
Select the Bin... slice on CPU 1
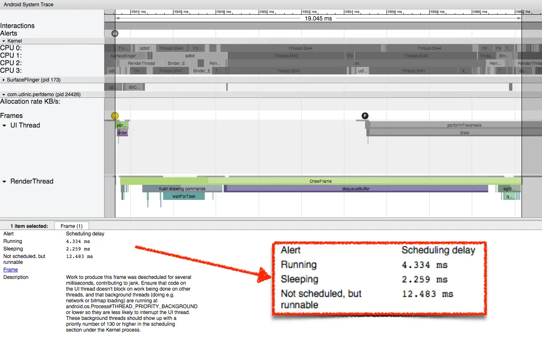(x=504, y=56)
